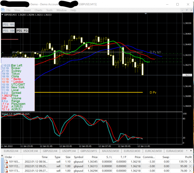Switch to EURUSD,M30 chart tab
Image resolution: width=194 pixels, height=173 pixels.
pos(132,151)
